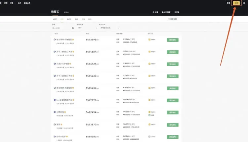Screen dimensions: 248x142
Task: Click the amount search magnifier icon
Action: tap(73, 28)
